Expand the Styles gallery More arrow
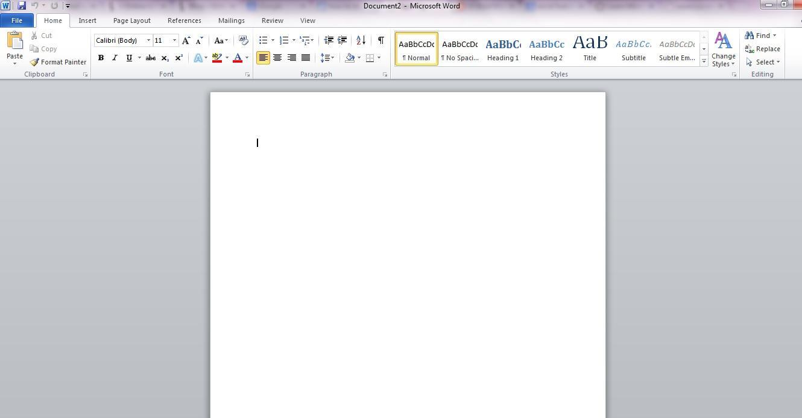 [x=704, y=61]
